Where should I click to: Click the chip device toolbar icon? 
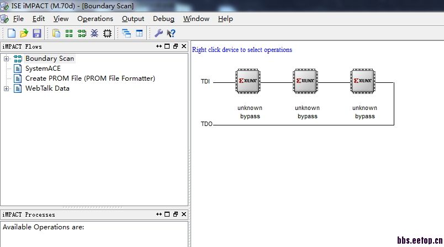[107, 33]
